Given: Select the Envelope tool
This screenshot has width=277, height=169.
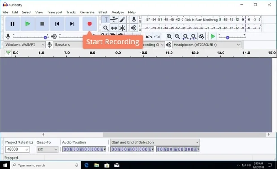Looking at the screenshot, I should pos(114,20).
